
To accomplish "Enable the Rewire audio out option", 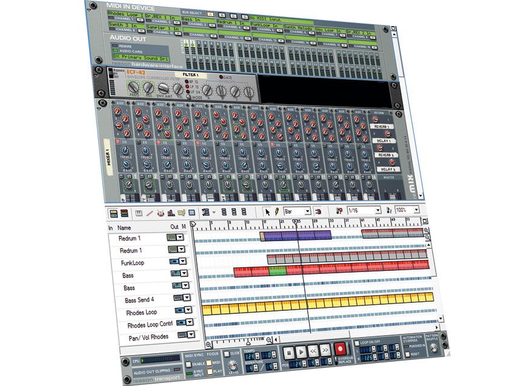I will 115,45.
